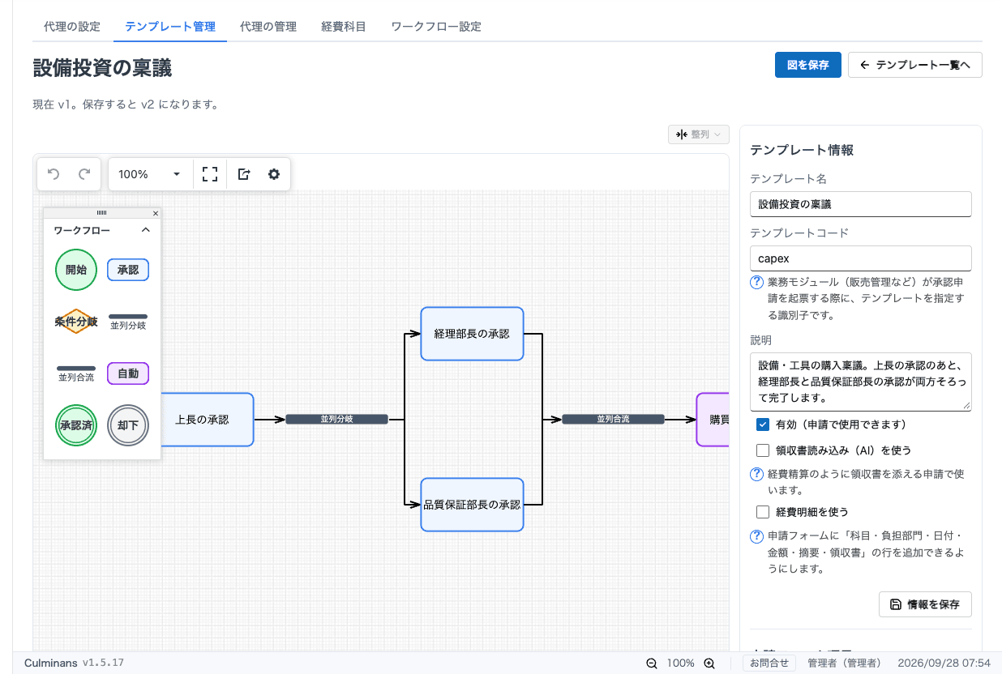This screenshot has width=1002, height=674.
Task: Enable 経費明細を使う checkbox
Action: pyautogui.click(x=763, y=512)
